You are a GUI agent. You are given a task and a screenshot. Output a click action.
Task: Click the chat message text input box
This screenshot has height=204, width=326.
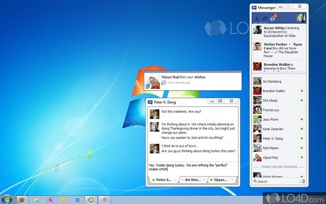pyautogui.click(x=192, y=167)
